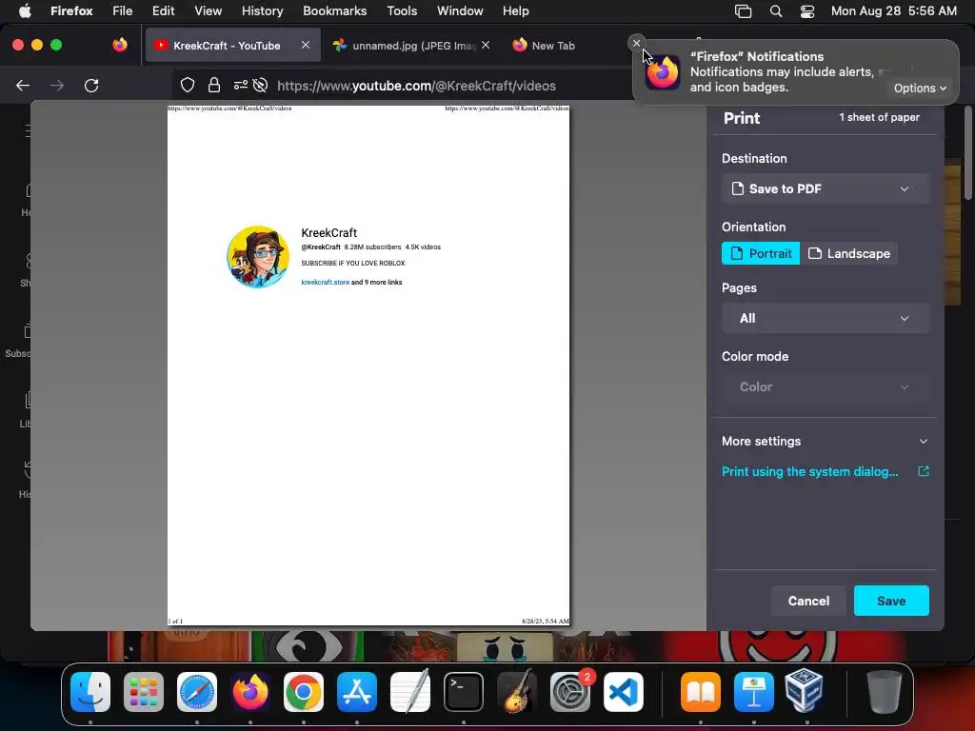
Task: Open the File menu
Action: 123,11
